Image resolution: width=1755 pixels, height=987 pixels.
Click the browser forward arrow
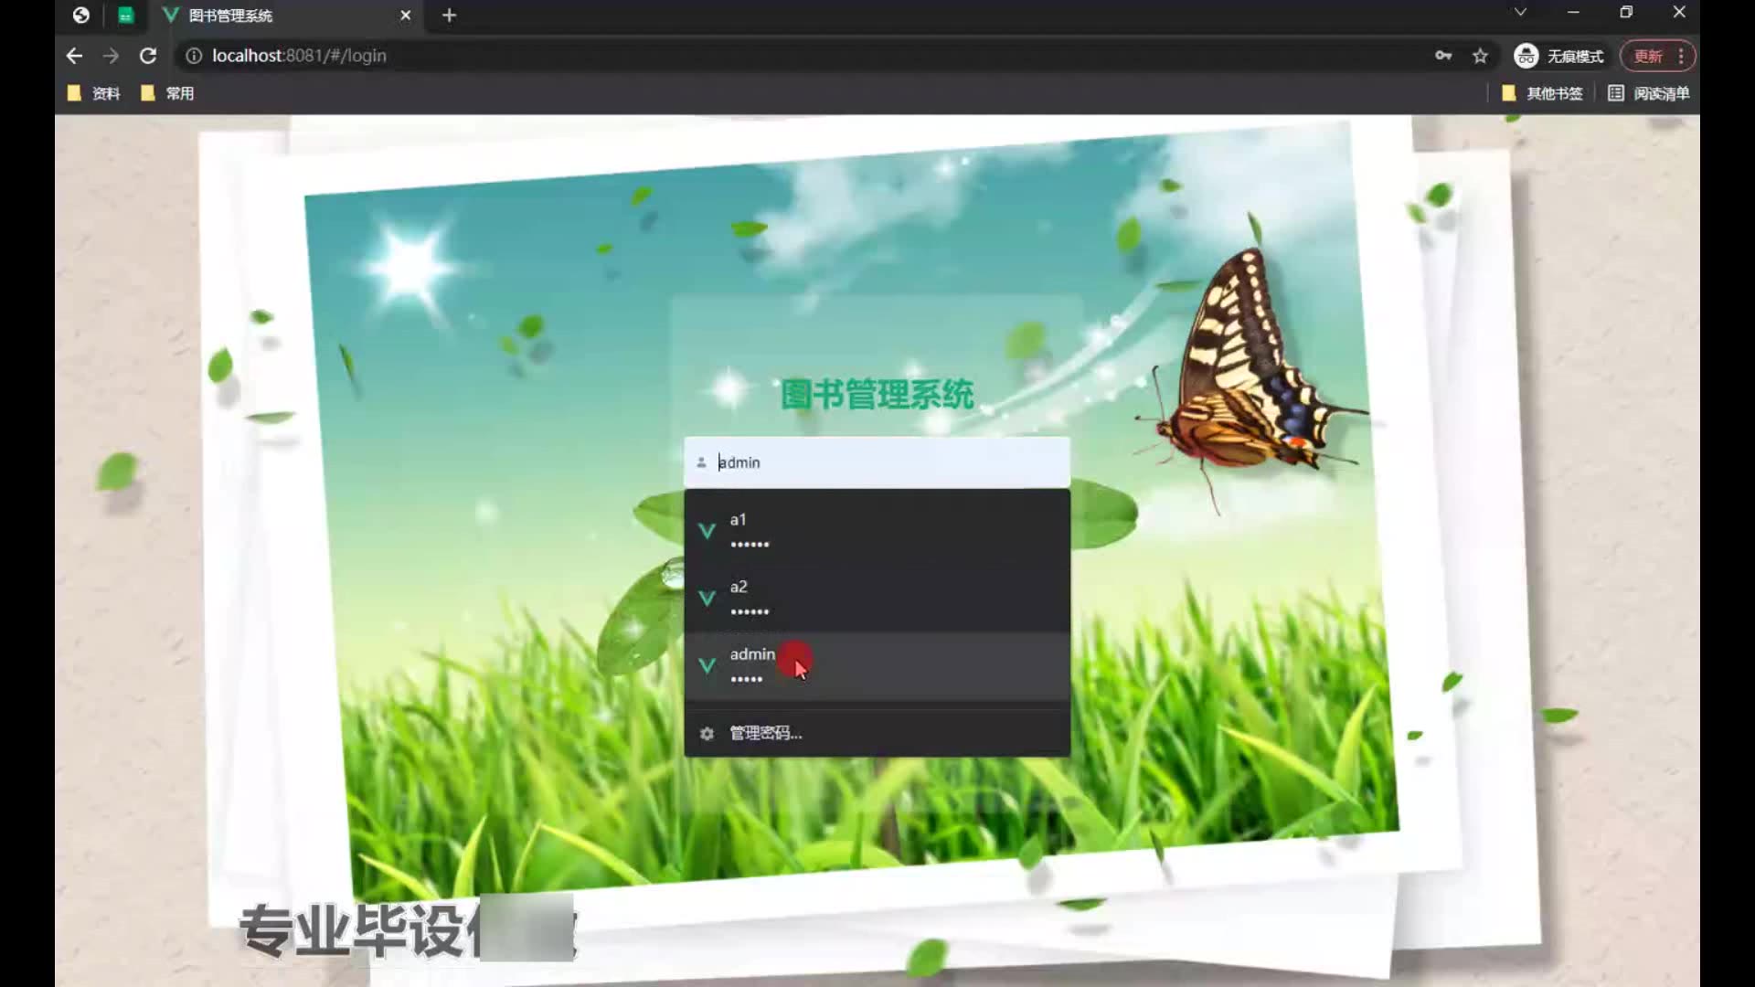pyautogui.click(x=111, y=56)
